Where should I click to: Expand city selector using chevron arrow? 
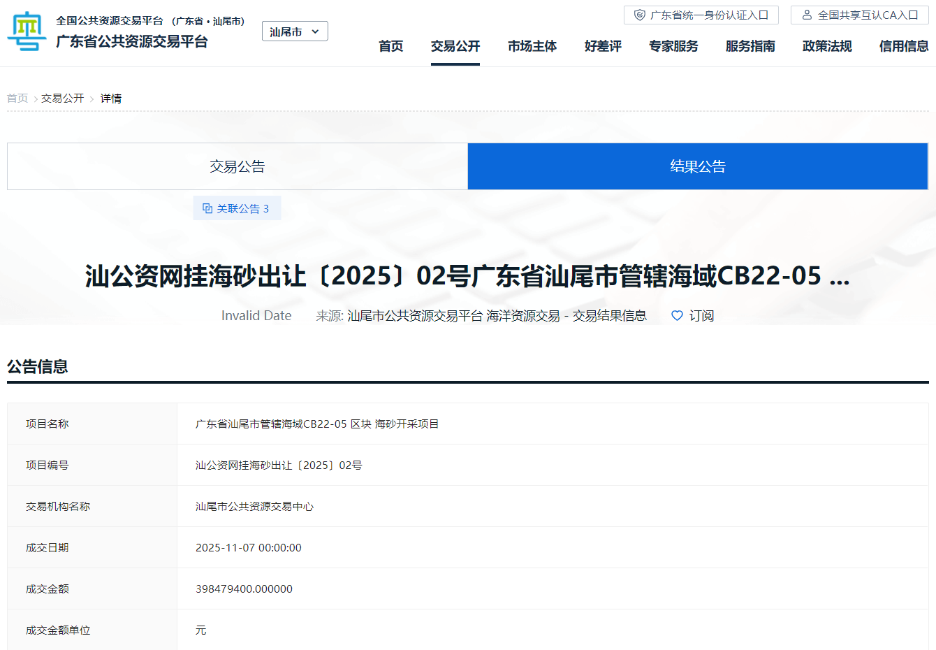pyautogui.click(x=315, y=31)
